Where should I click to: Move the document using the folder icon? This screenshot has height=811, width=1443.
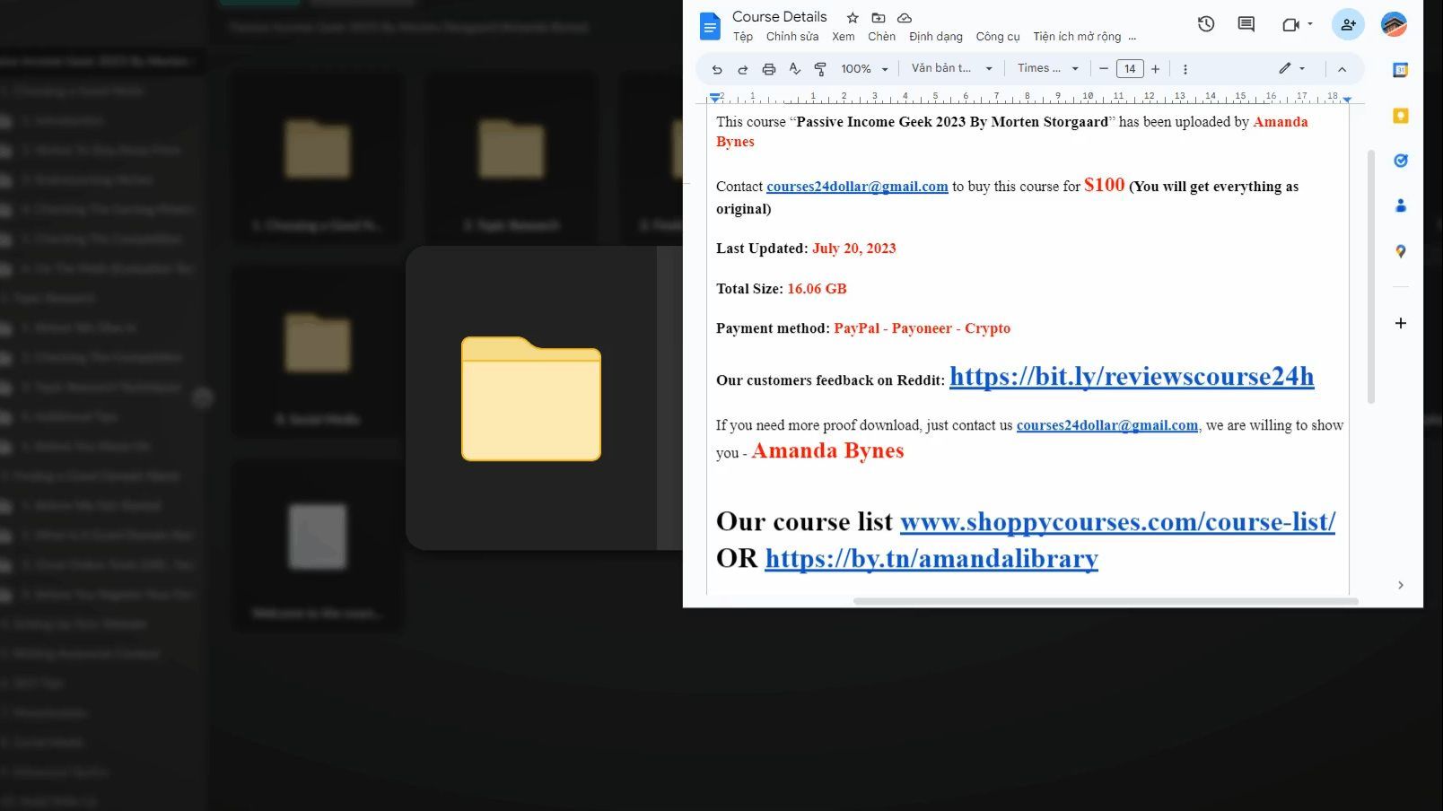[879, 17]
